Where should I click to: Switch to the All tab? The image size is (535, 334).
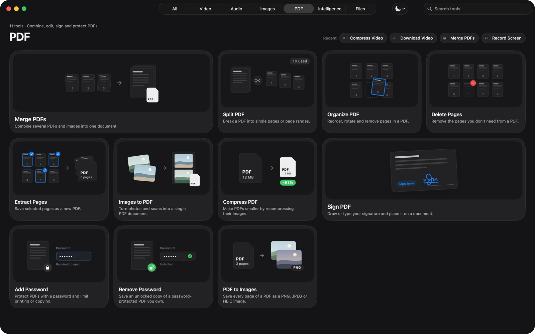point(175,9)
